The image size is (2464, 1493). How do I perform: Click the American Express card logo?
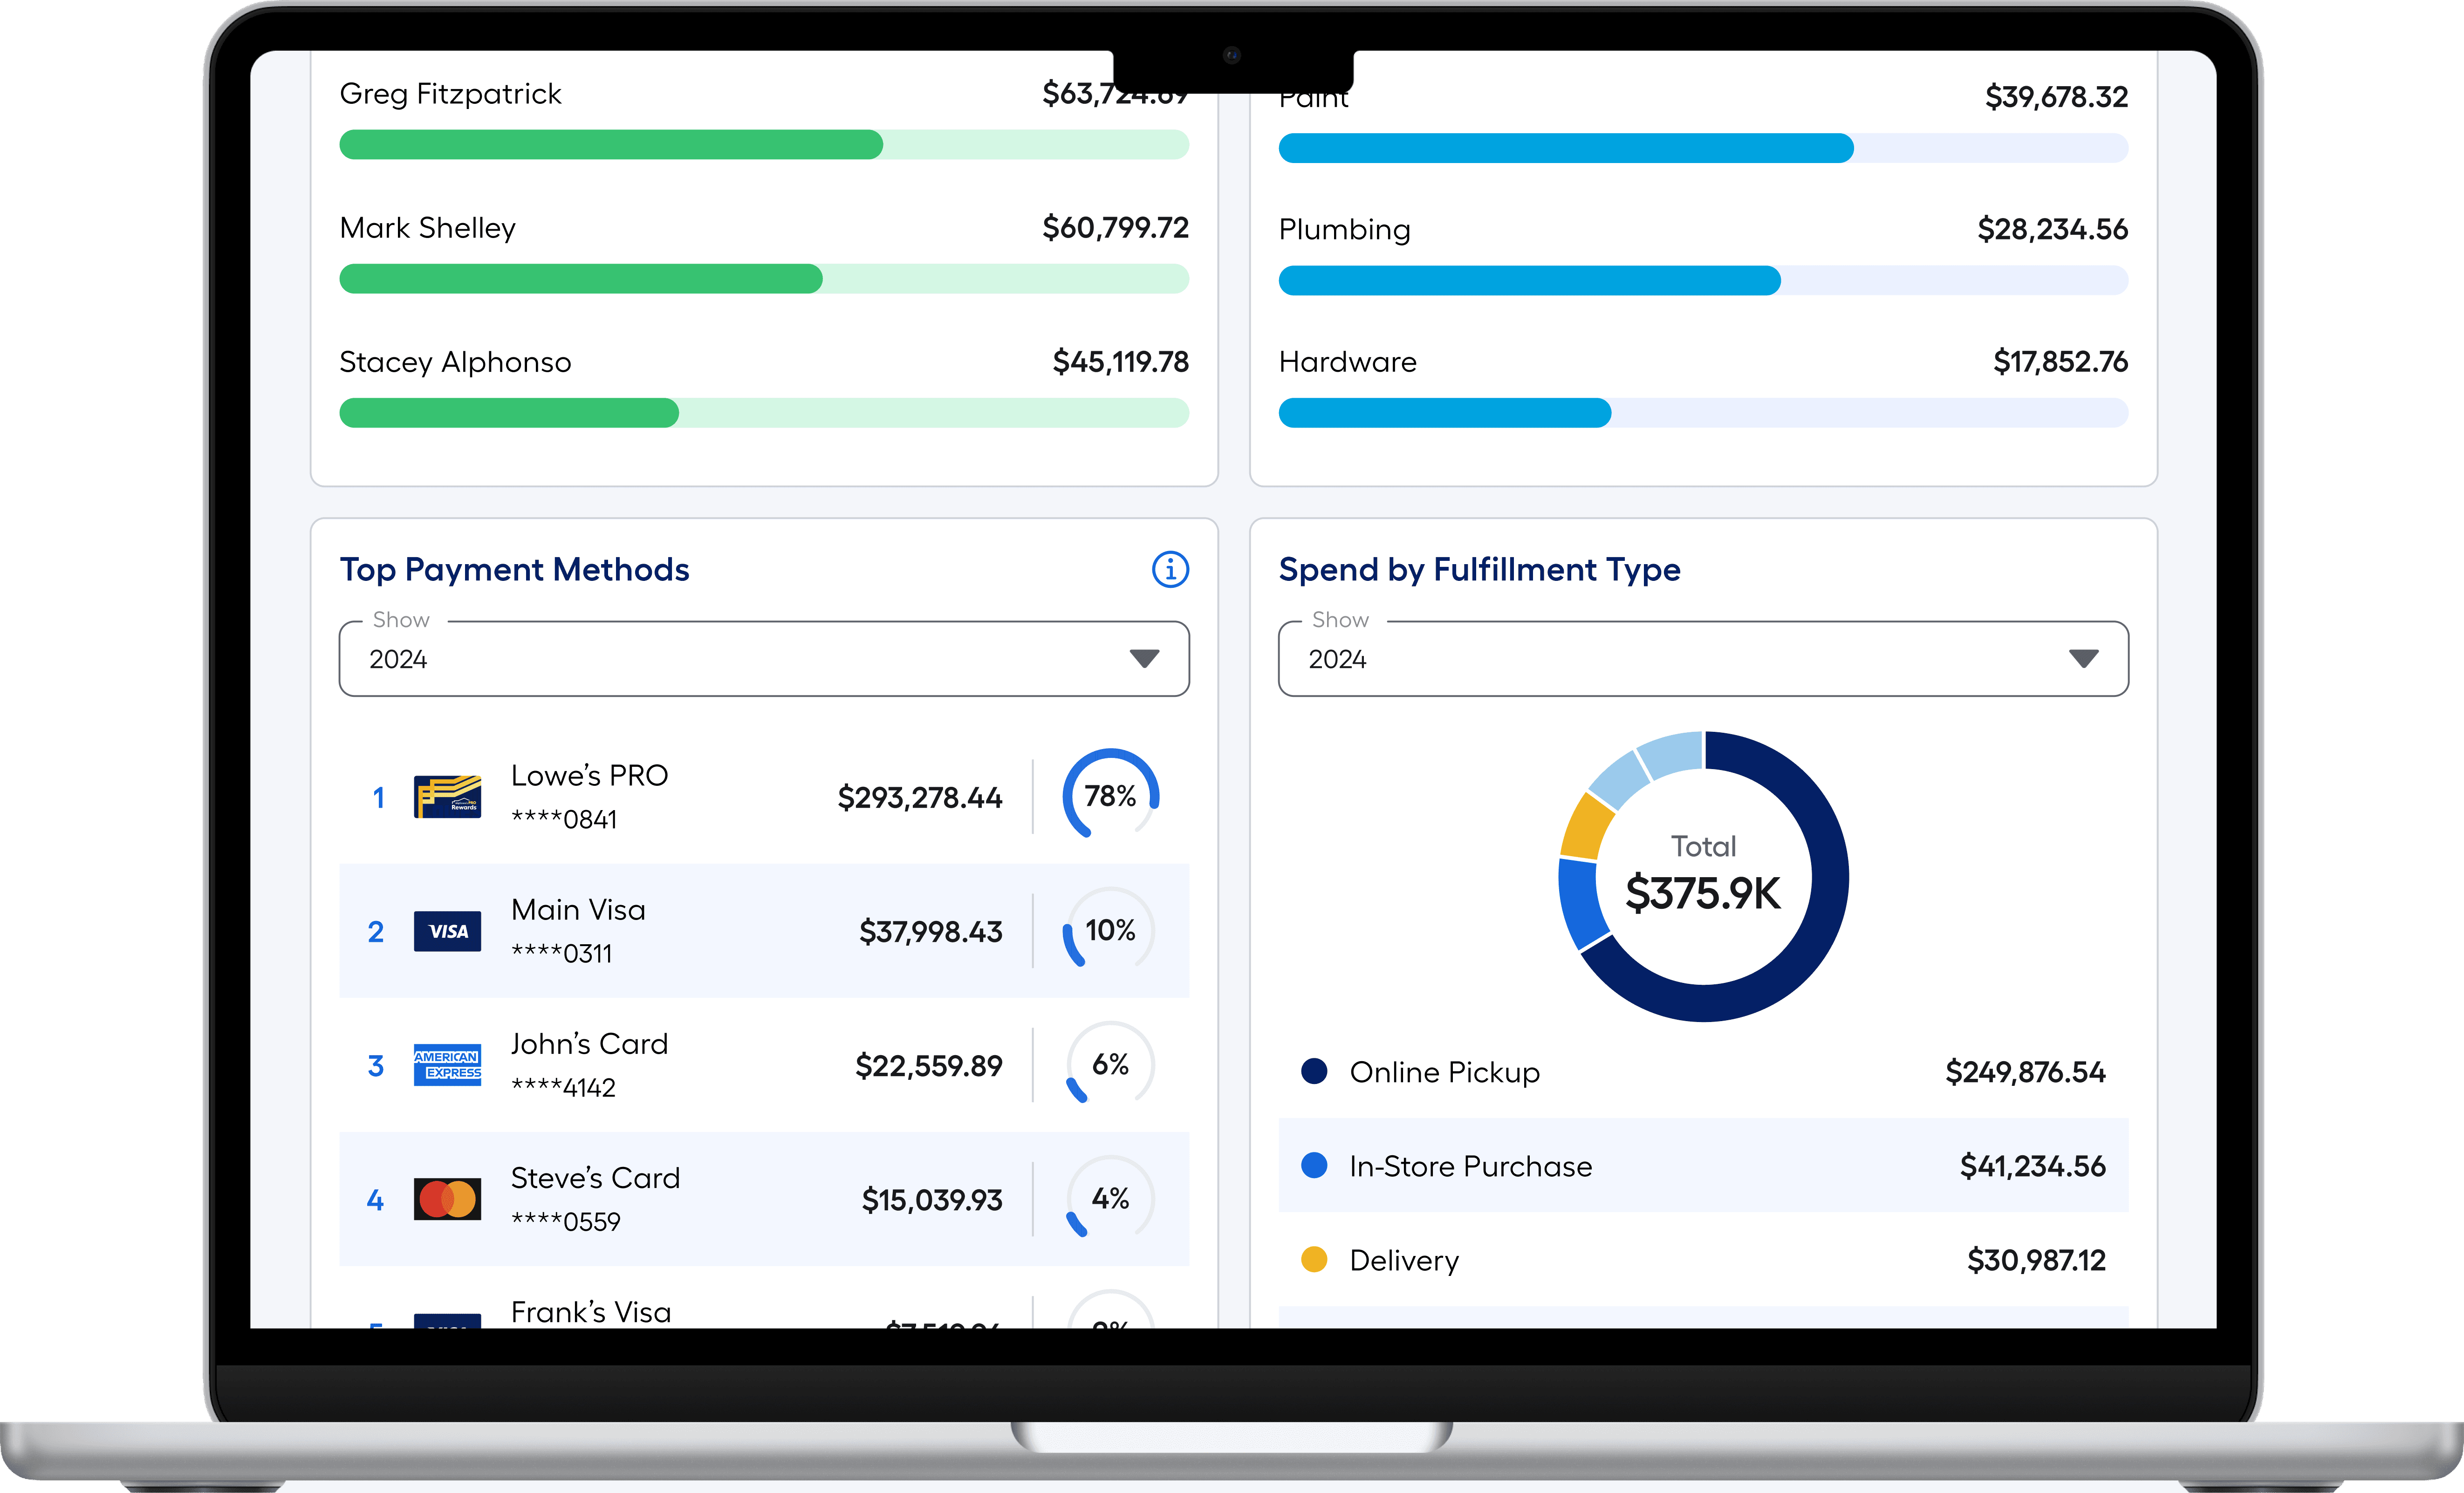447,1065
